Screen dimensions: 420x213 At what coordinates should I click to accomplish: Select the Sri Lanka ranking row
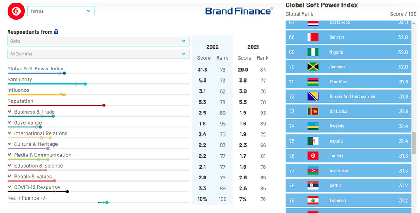click(x=348, y=112)
